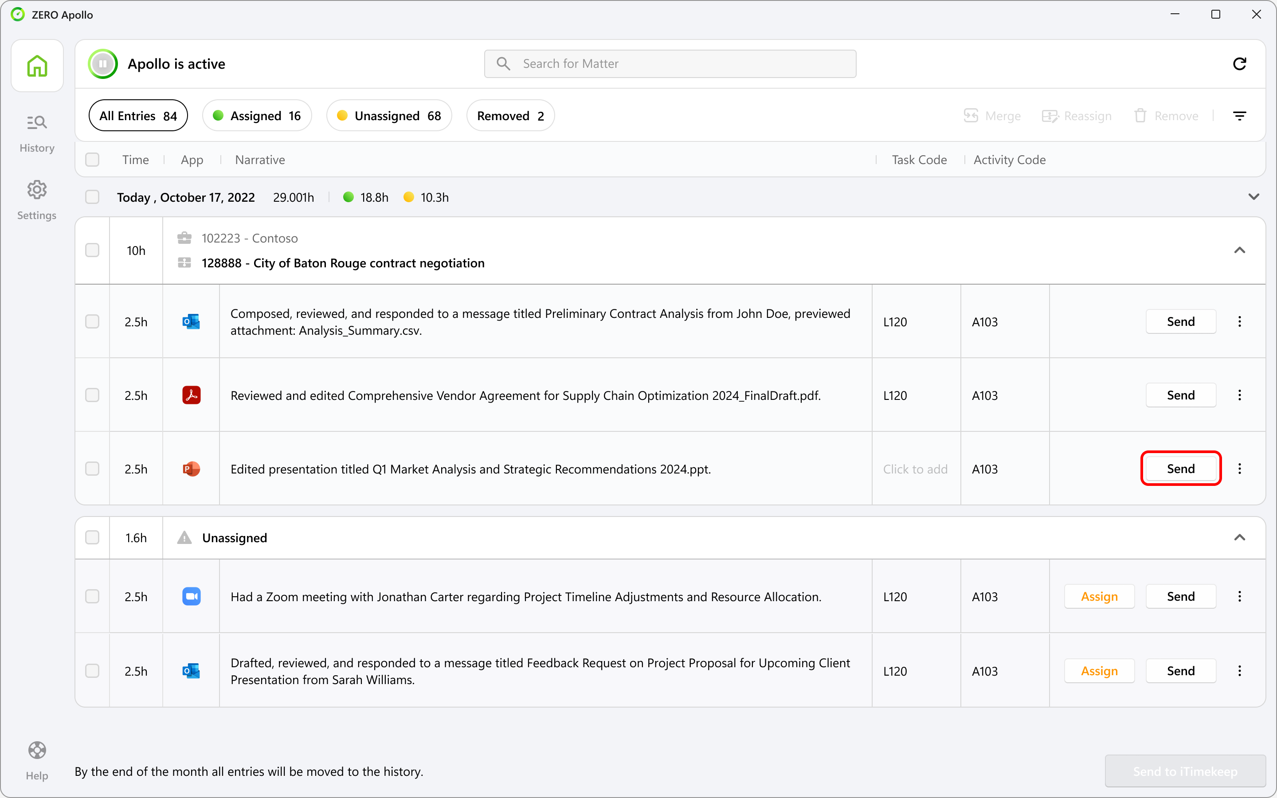Select all entries with the header checkbox
Screen dimensions: 1277x798
coord(92,160)
